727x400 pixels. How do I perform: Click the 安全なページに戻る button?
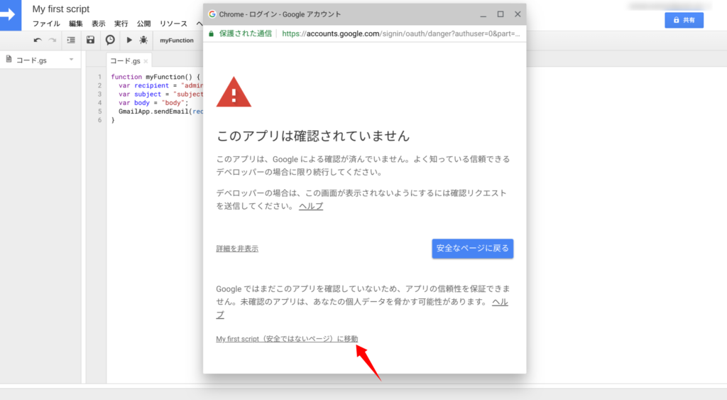[472, 249]
